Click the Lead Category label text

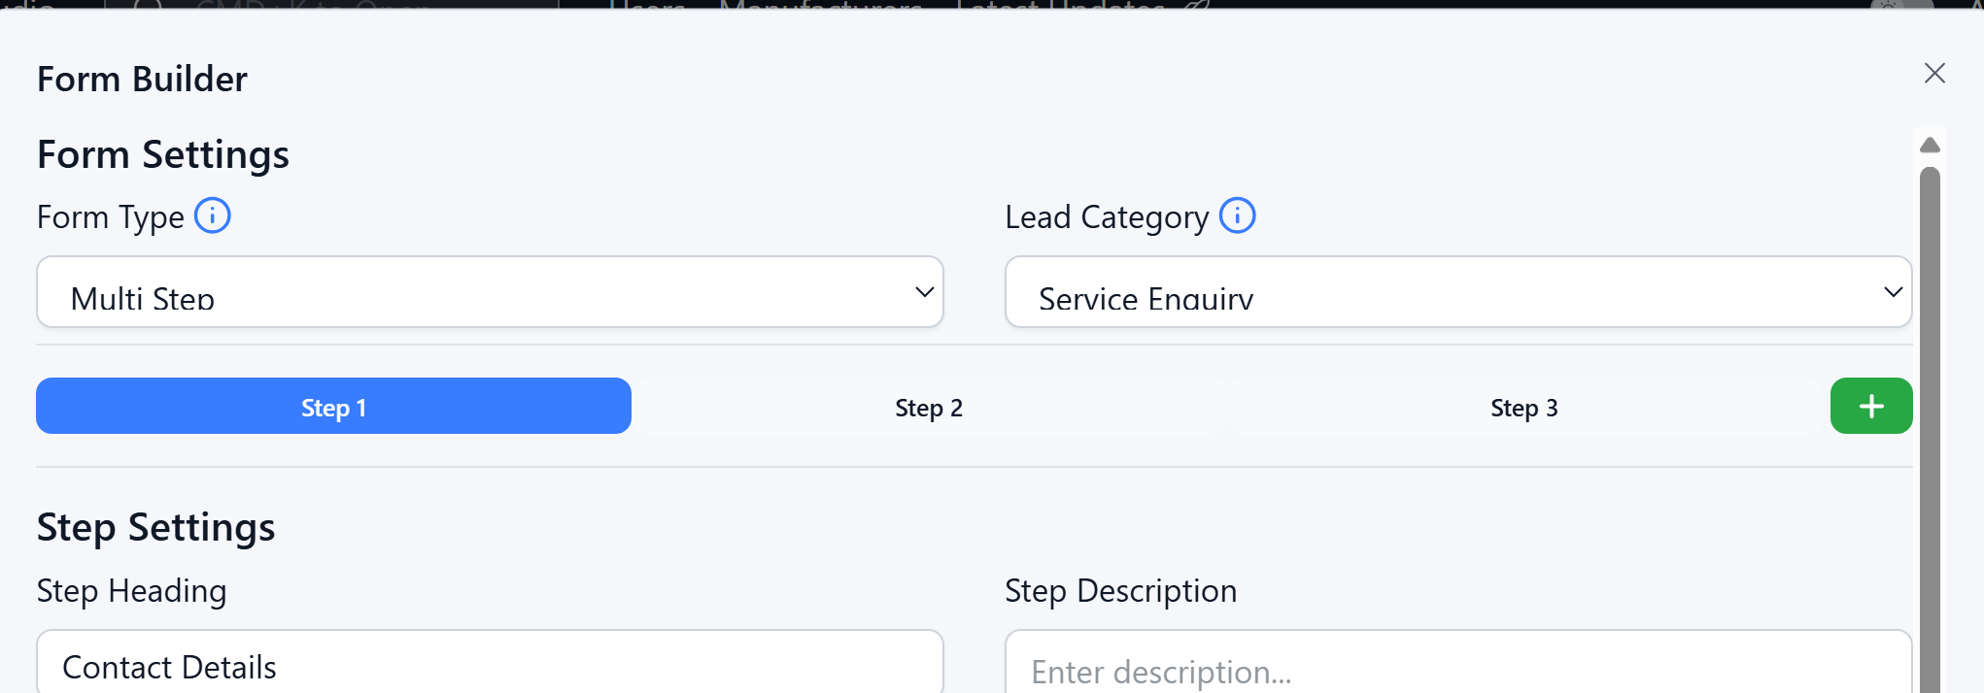coord(1106,217)
